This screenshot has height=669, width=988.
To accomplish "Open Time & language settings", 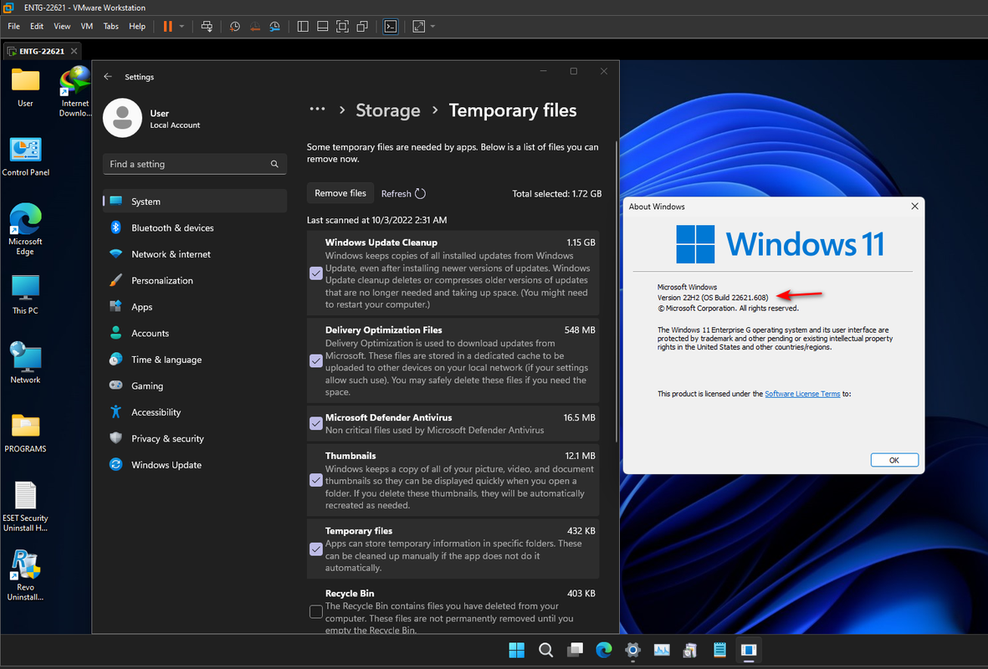I will tap(194, 360).
